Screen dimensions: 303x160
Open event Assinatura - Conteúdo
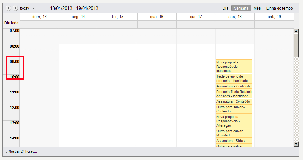tap(234, 101)
